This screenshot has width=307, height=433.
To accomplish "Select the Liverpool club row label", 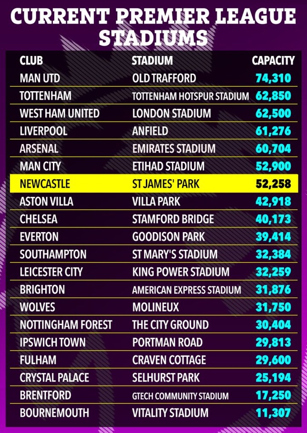I will coord(43,131).
